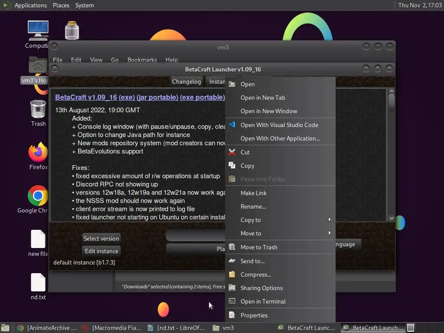The height and width of the screenshot is (333, 444).
Task: Click the scissors Cut icon
Action: coord(232,152)
